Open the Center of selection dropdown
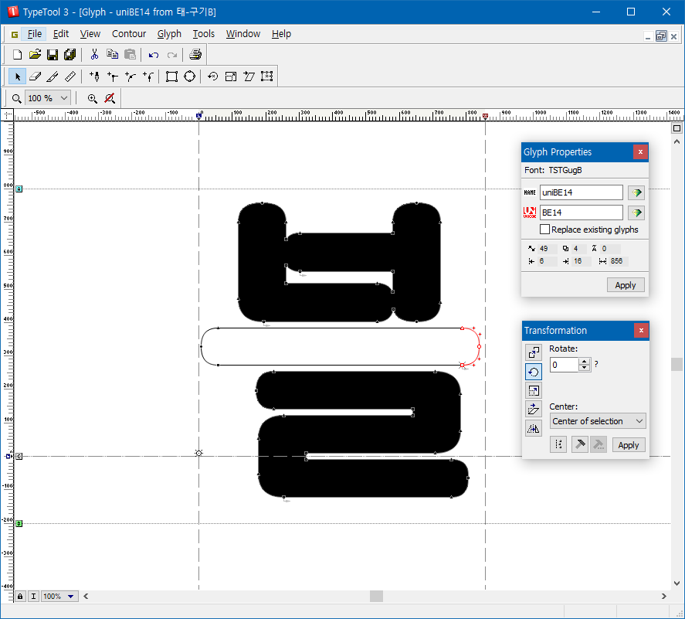Viewport: 685px width, 619px height. (598, 421)
